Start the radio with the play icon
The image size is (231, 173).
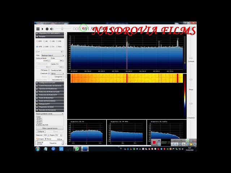click(x=43, y=29)
